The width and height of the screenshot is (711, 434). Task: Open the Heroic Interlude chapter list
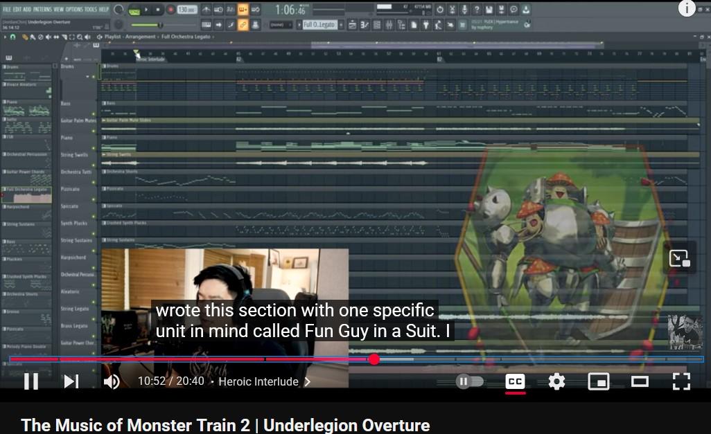pos(264,381)
